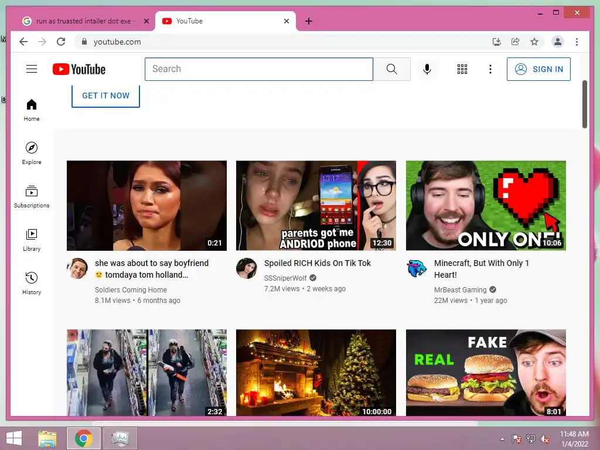Open the Task Manager taskbar icon
Screen dimensions: 600x450
pos(120,438)
